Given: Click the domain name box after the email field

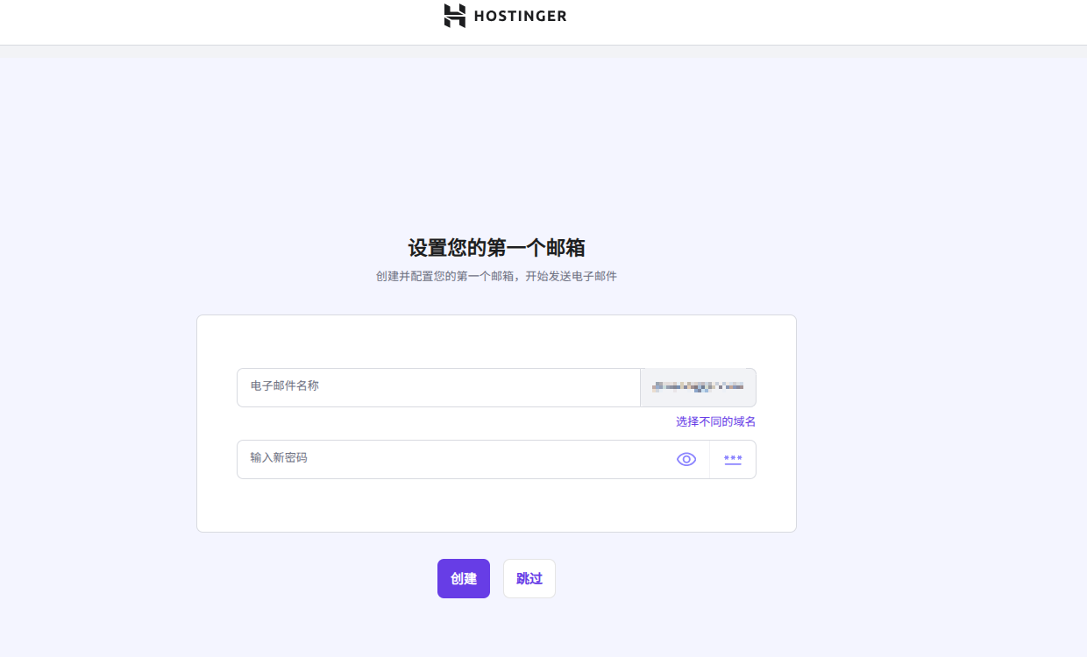Looking at the screenshot, I should click(698, 387).
